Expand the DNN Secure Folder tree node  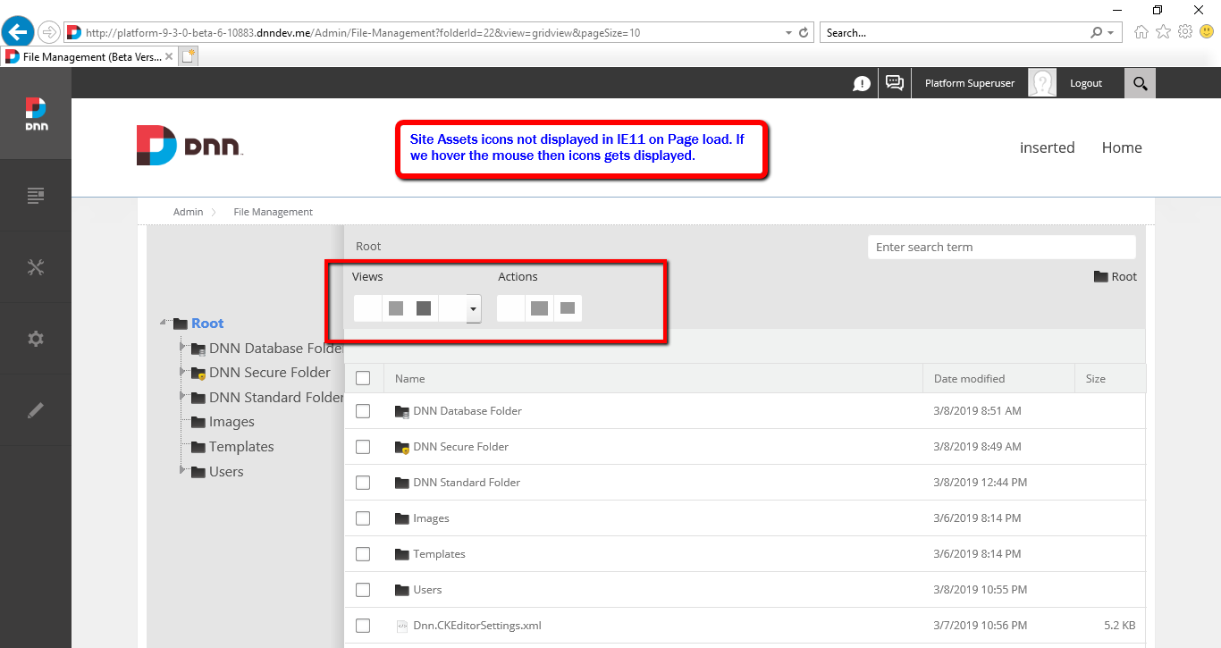pos(183,373)
